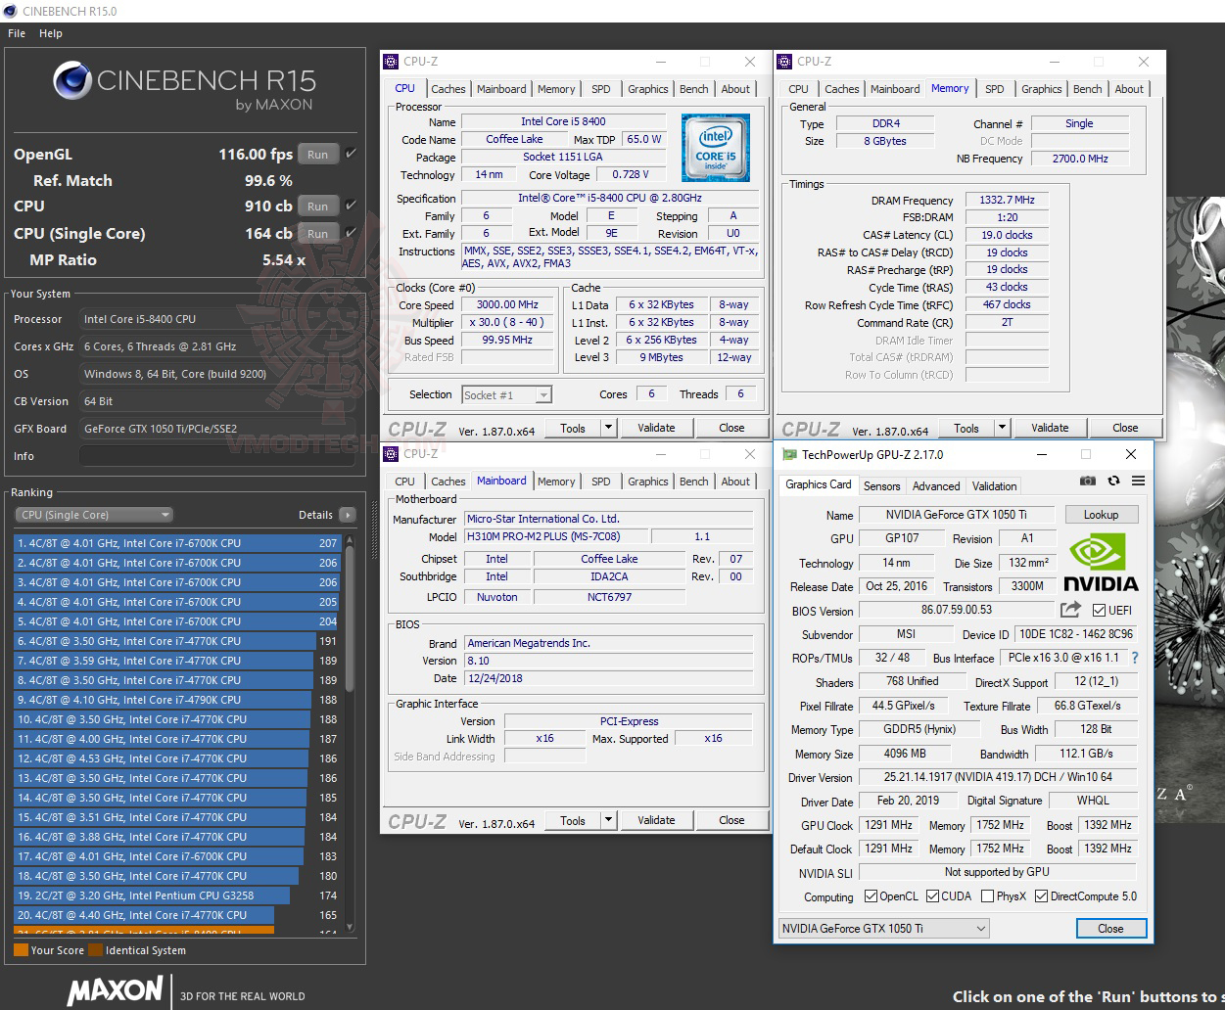Click the Lookup button in GPU-Z
1225x1010 pixels.
pos(1101,515)
